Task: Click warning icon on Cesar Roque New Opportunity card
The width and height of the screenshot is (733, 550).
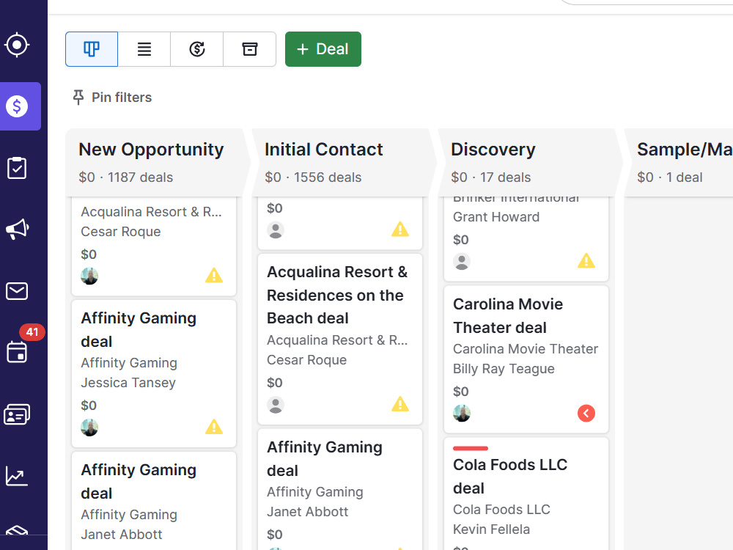Action: [213, 275]
